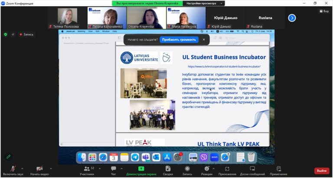Open Доски сообщений whiteboards

(x=252, y=171)
